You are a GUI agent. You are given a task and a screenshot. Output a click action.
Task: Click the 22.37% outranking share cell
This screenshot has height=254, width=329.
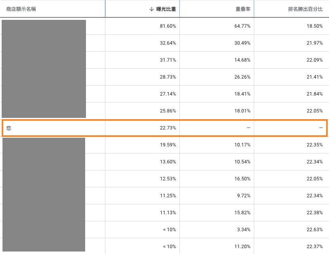pyautogui.click(x=291, y=246)
